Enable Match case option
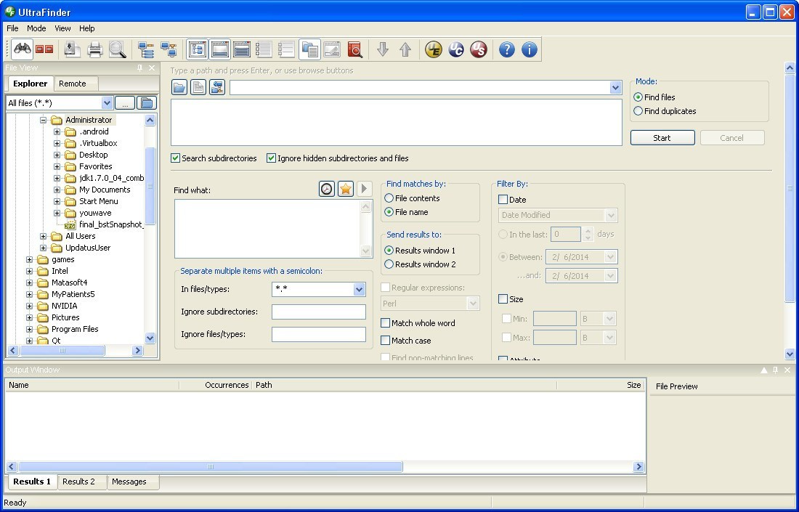This screenshot has width=799, height=512. 385,340
